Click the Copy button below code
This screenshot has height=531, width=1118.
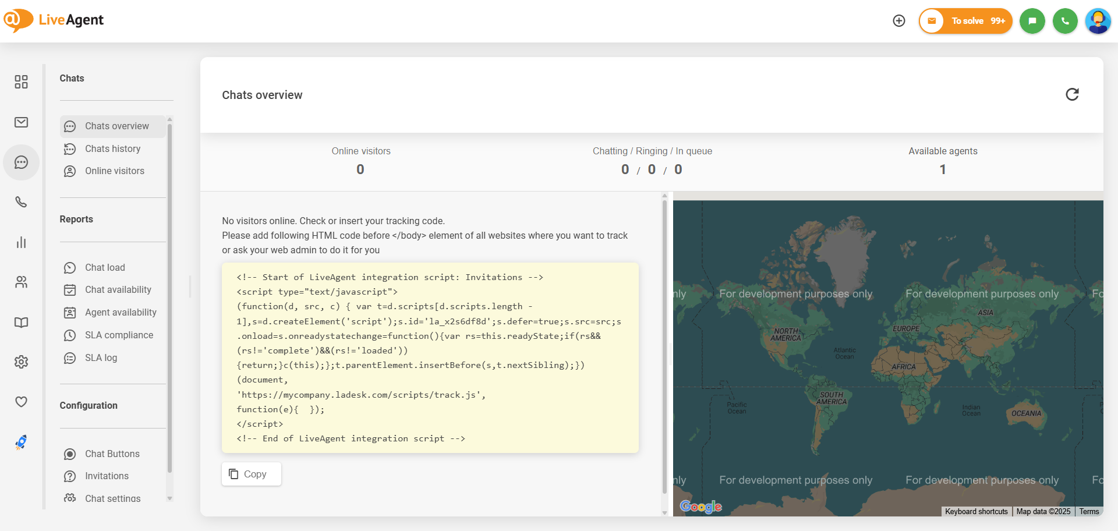[251, 474]
